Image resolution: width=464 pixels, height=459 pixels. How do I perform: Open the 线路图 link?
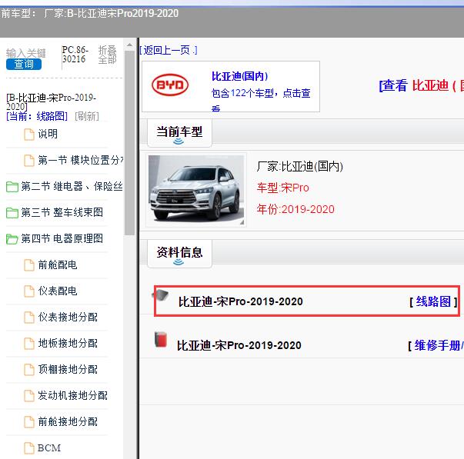[433, 301]
